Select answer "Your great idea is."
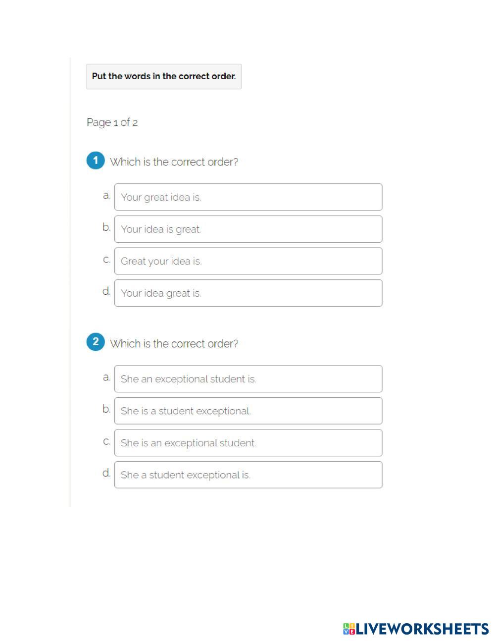Viewport: 495px width, 641px height. point(248,197)
